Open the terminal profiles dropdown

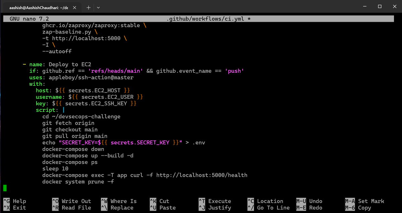pyautogui.click(x=98, y=7)
